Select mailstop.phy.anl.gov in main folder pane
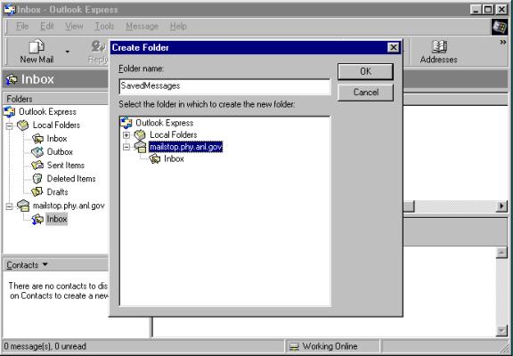The height and width of the screenshot is (356, 513). coord(69,206)
